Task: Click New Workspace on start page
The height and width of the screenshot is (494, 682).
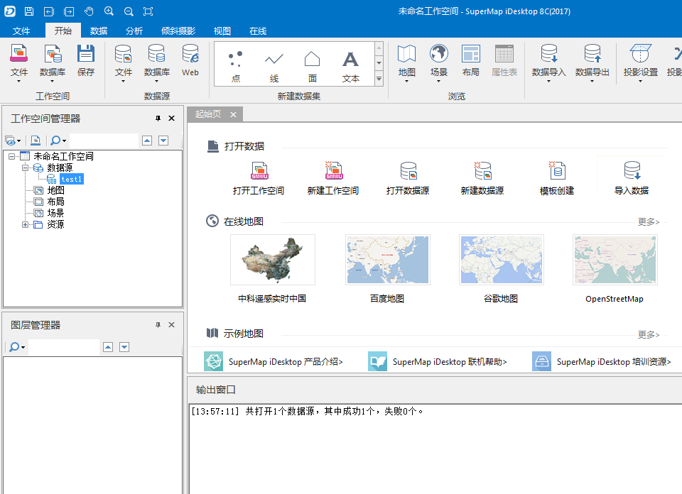Action: pos(333,178)
